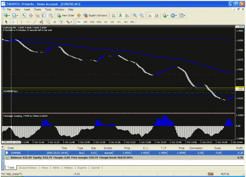Switch to the Account History tab
246x177 pixels.
click(28, 168)
